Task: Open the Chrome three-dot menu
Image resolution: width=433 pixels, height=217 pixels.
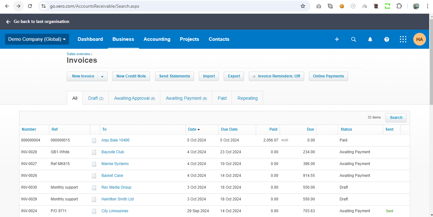Action: (x=428, y=6)
